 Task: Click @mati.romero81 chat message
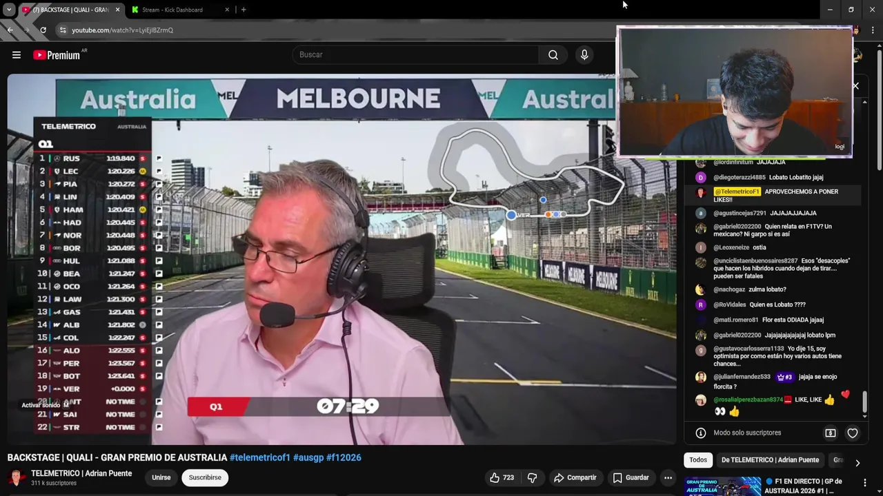click(x=774, y=320)
